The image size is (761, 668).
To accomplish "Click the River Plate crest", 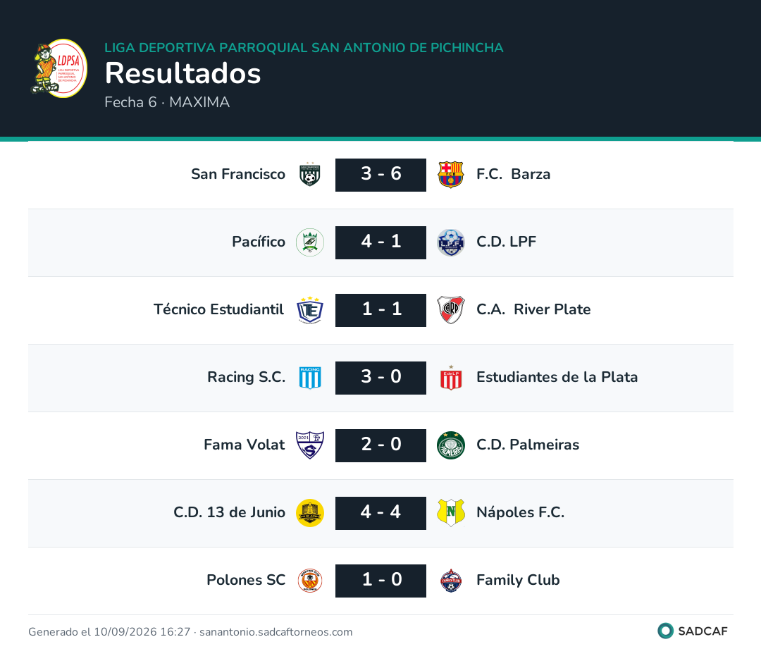I will pyautogui.click(x=451, y=310).
